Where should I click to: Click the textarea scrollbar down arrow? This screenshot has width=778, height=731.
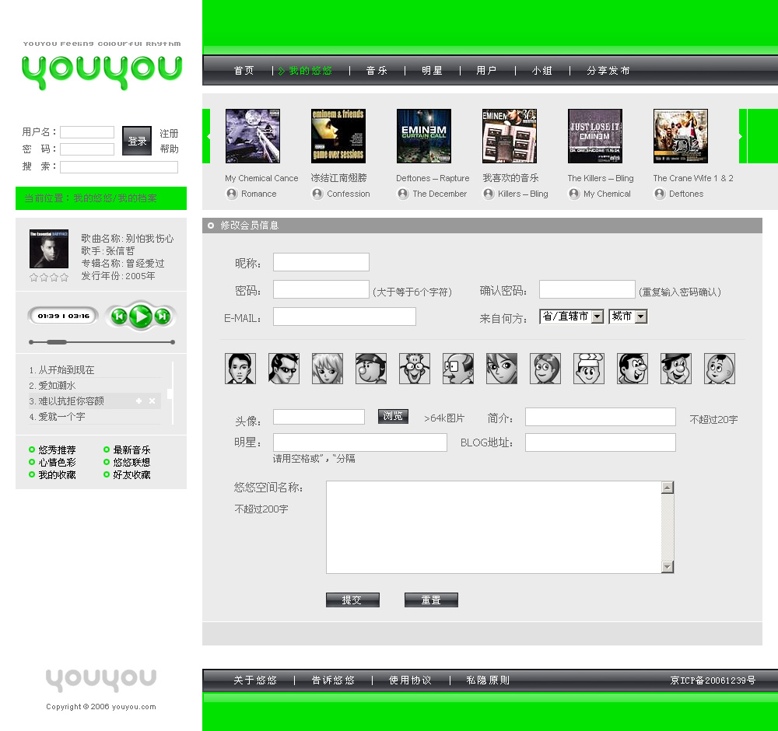coord(667,567)
